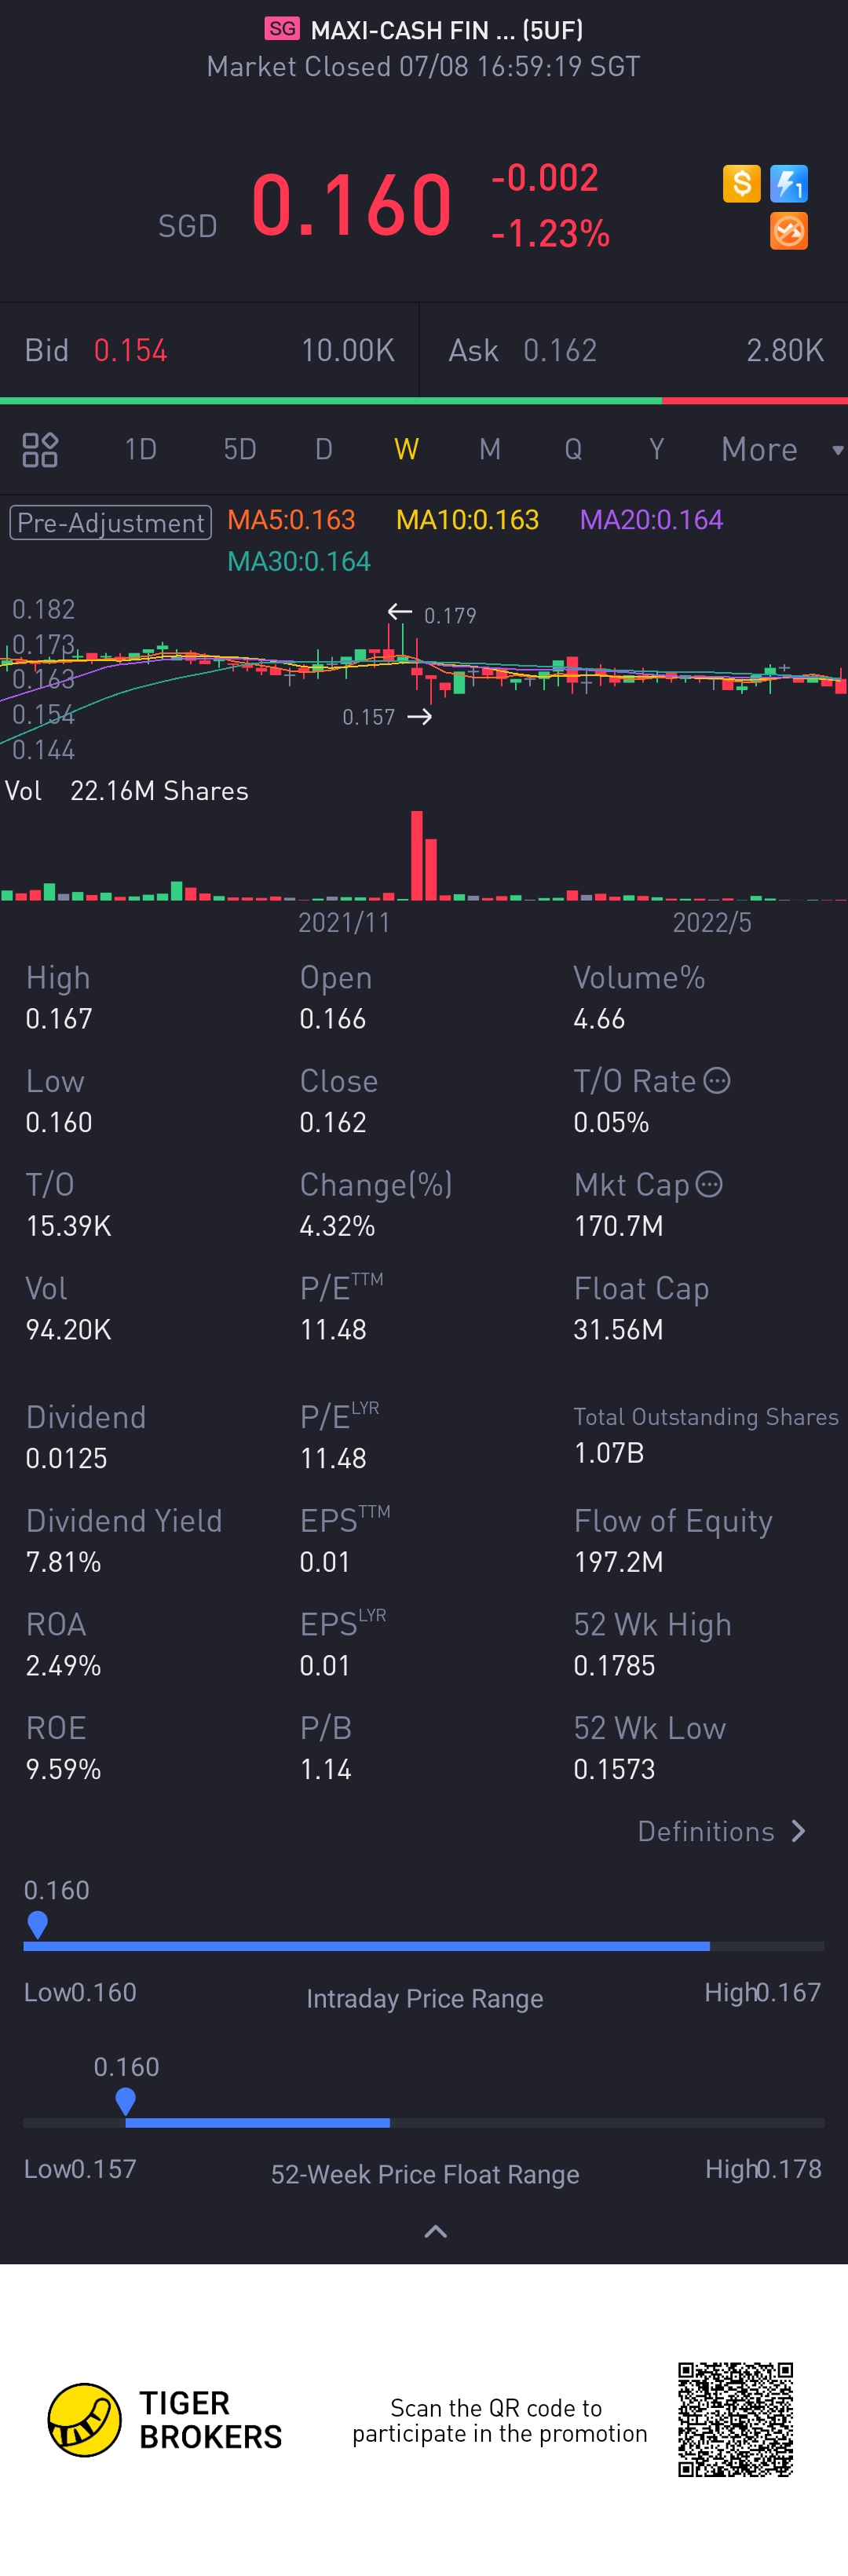Open the chart layout grid icon
The height and width of the screenshot is (2576, 848).
tap(40, 450)
